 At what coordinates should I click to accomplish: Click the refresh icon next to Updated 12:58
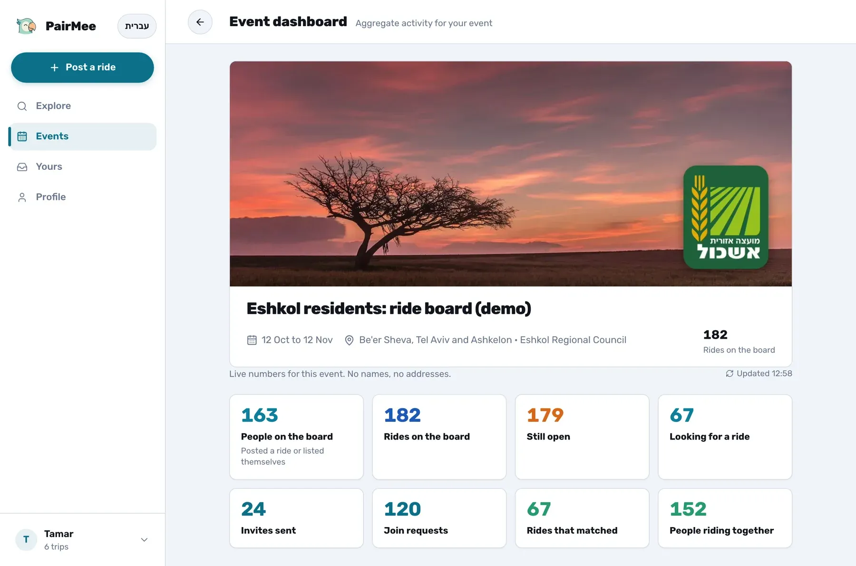coord(730,373)
